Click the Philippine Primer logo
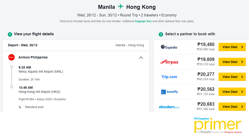Viewport: 249px width, 140px height. coord(218,125)
